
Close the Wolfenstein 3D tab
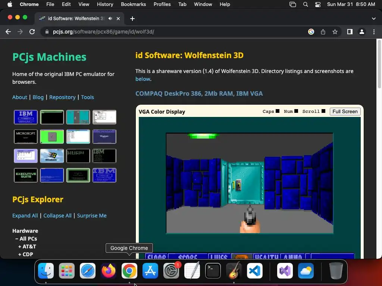pos(118,19)
